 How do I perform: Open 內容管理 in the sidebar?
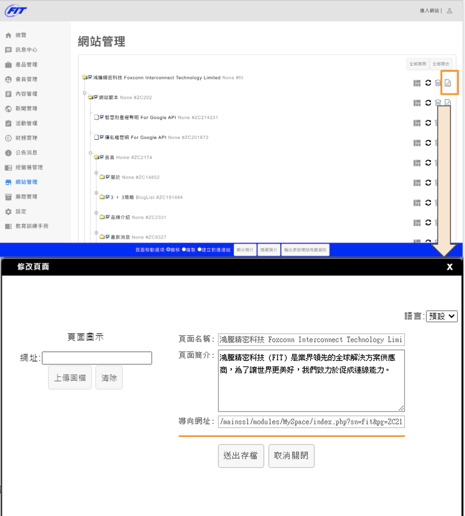(26, 94)
